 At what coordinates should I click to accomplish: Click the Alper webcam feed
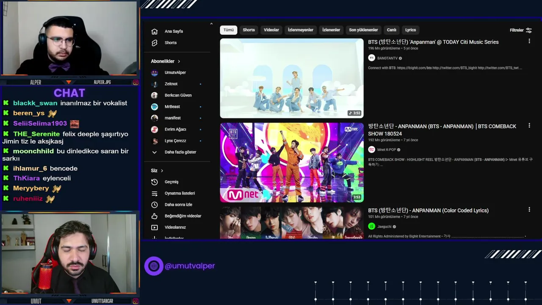click(69, 38)
